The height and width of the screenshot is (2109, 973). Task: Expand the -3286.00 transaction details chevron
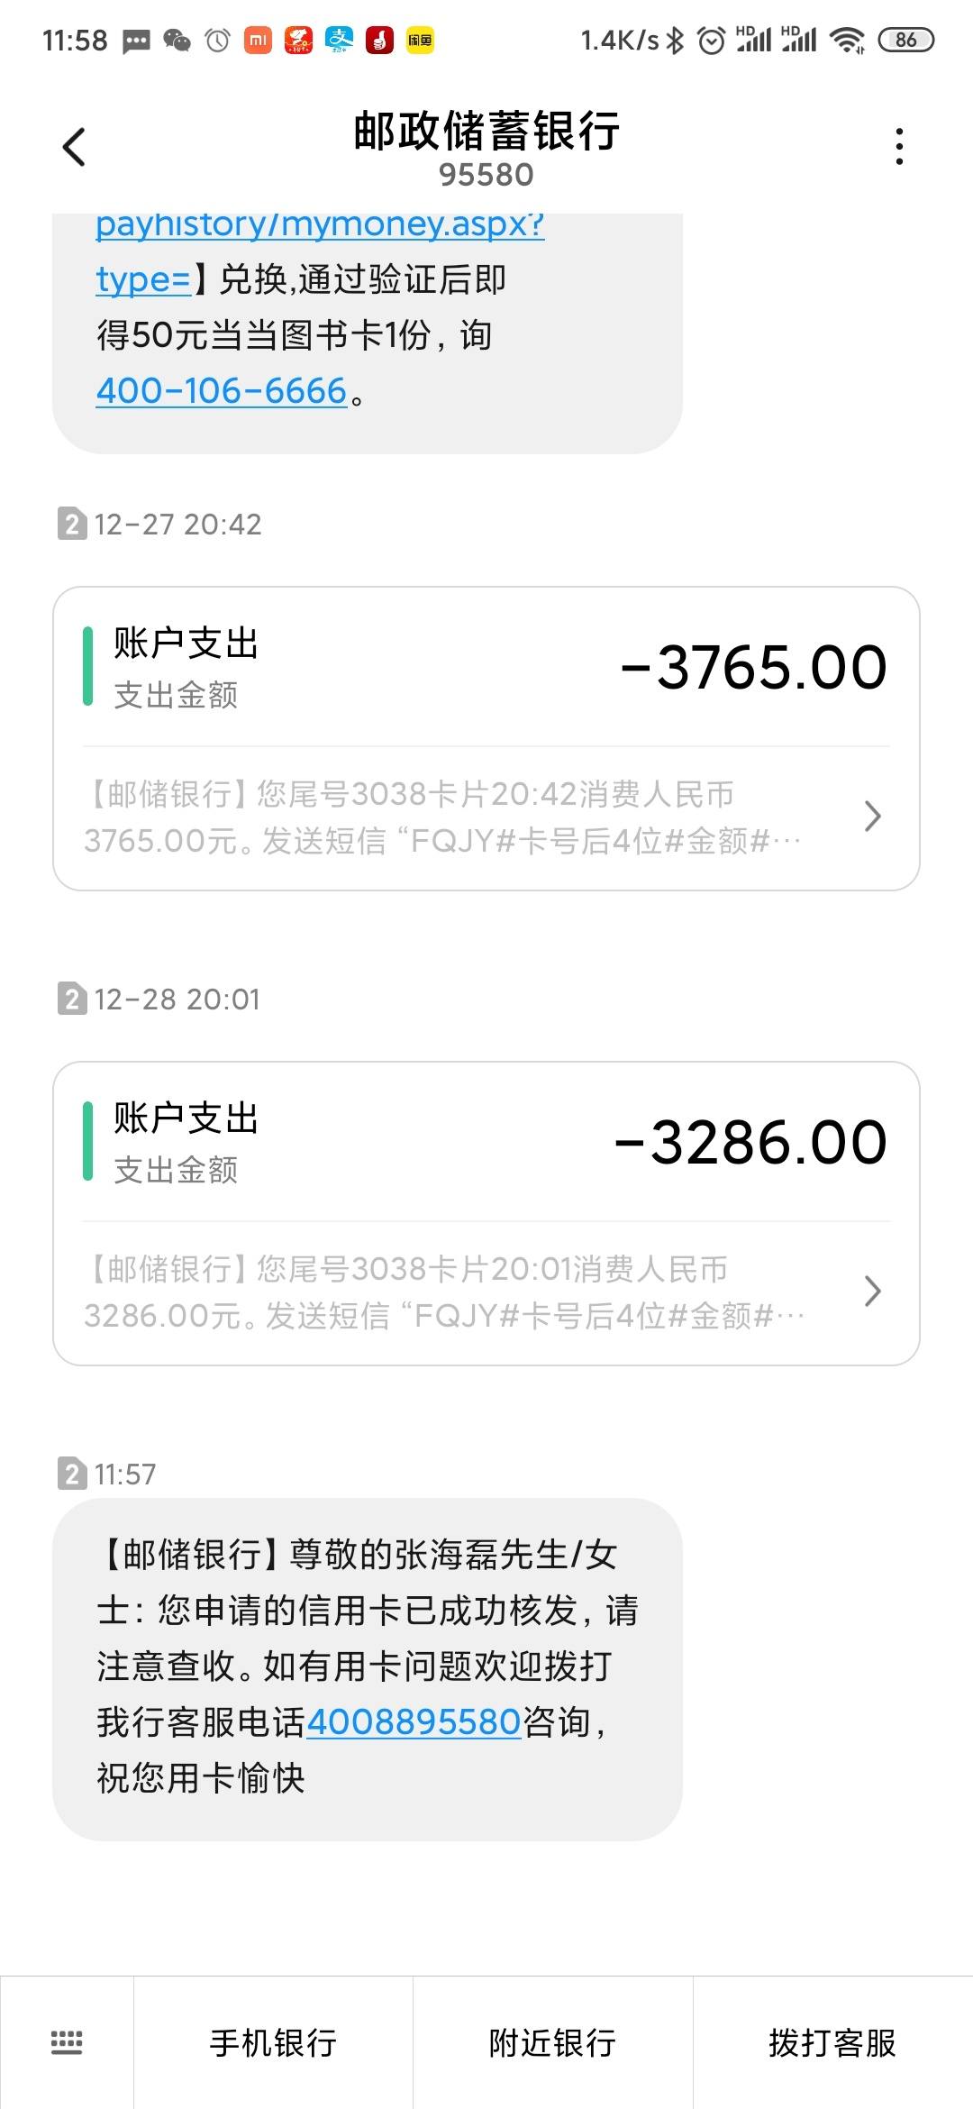click(871, 1292)
